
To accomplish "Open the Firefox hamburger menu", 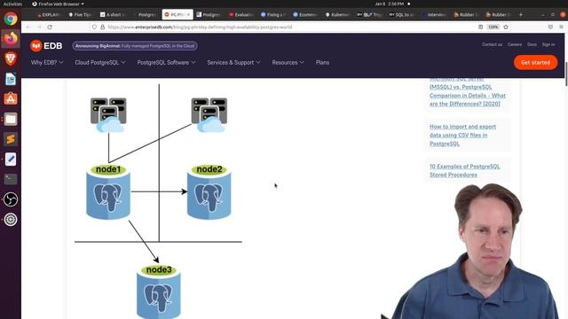I will (x=561, y=27).
